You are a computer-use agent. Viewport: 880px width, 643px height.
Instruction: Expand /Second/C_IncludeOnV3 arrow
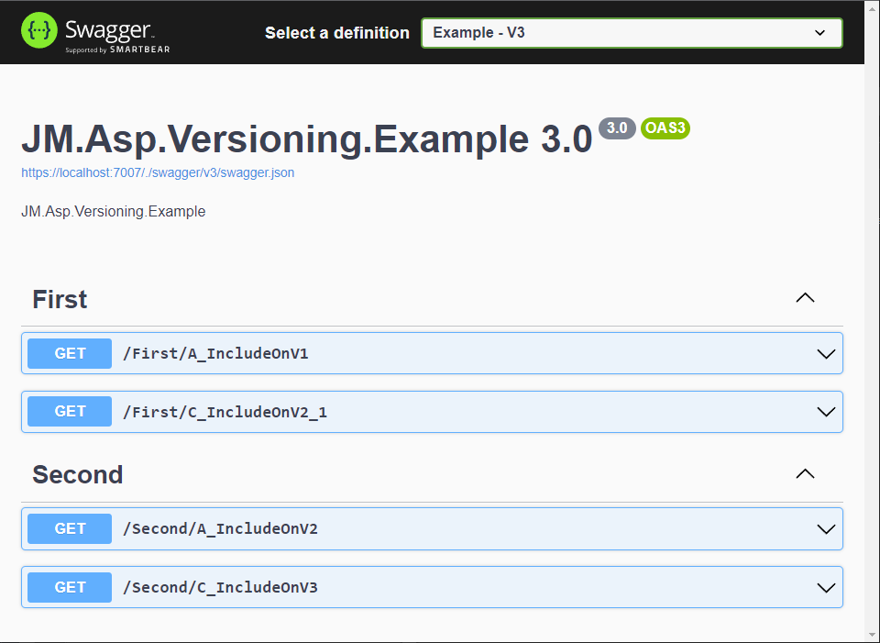click(x=826, y=587)
